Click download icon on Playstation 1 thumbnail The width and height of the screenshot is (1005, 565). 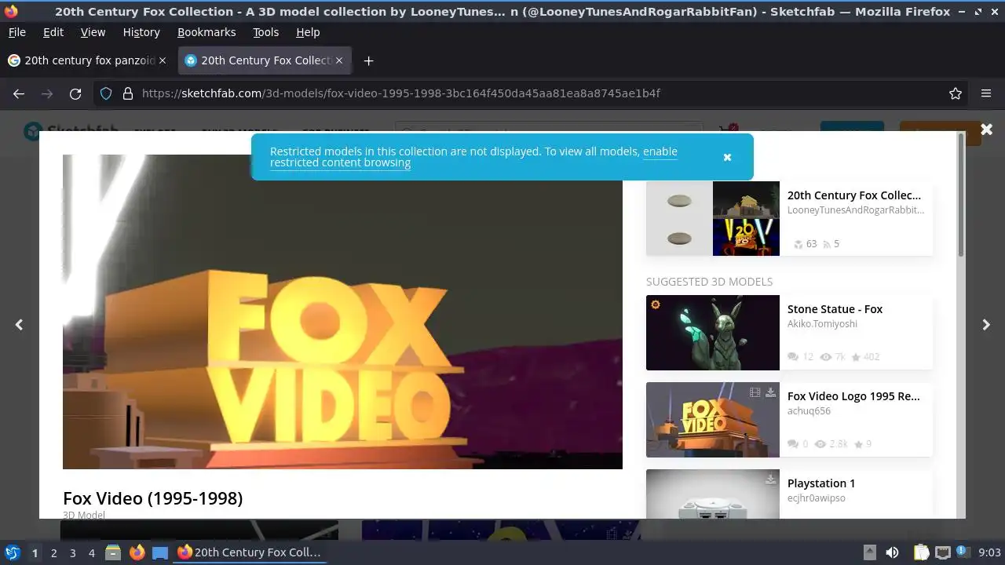coord(770,479)
